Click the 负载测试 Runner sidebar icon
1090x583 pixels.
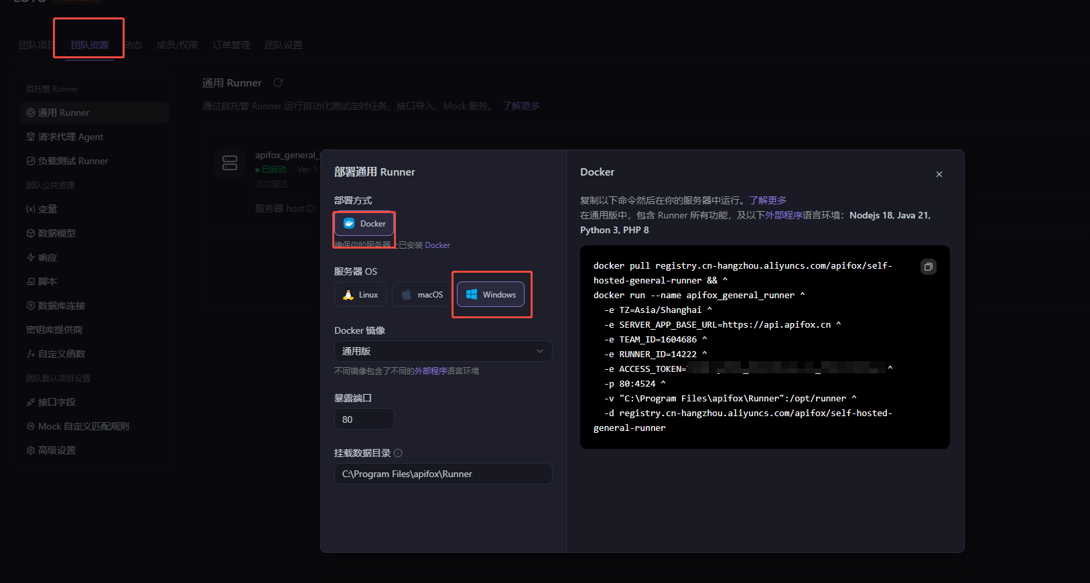[x=31, y=161]
